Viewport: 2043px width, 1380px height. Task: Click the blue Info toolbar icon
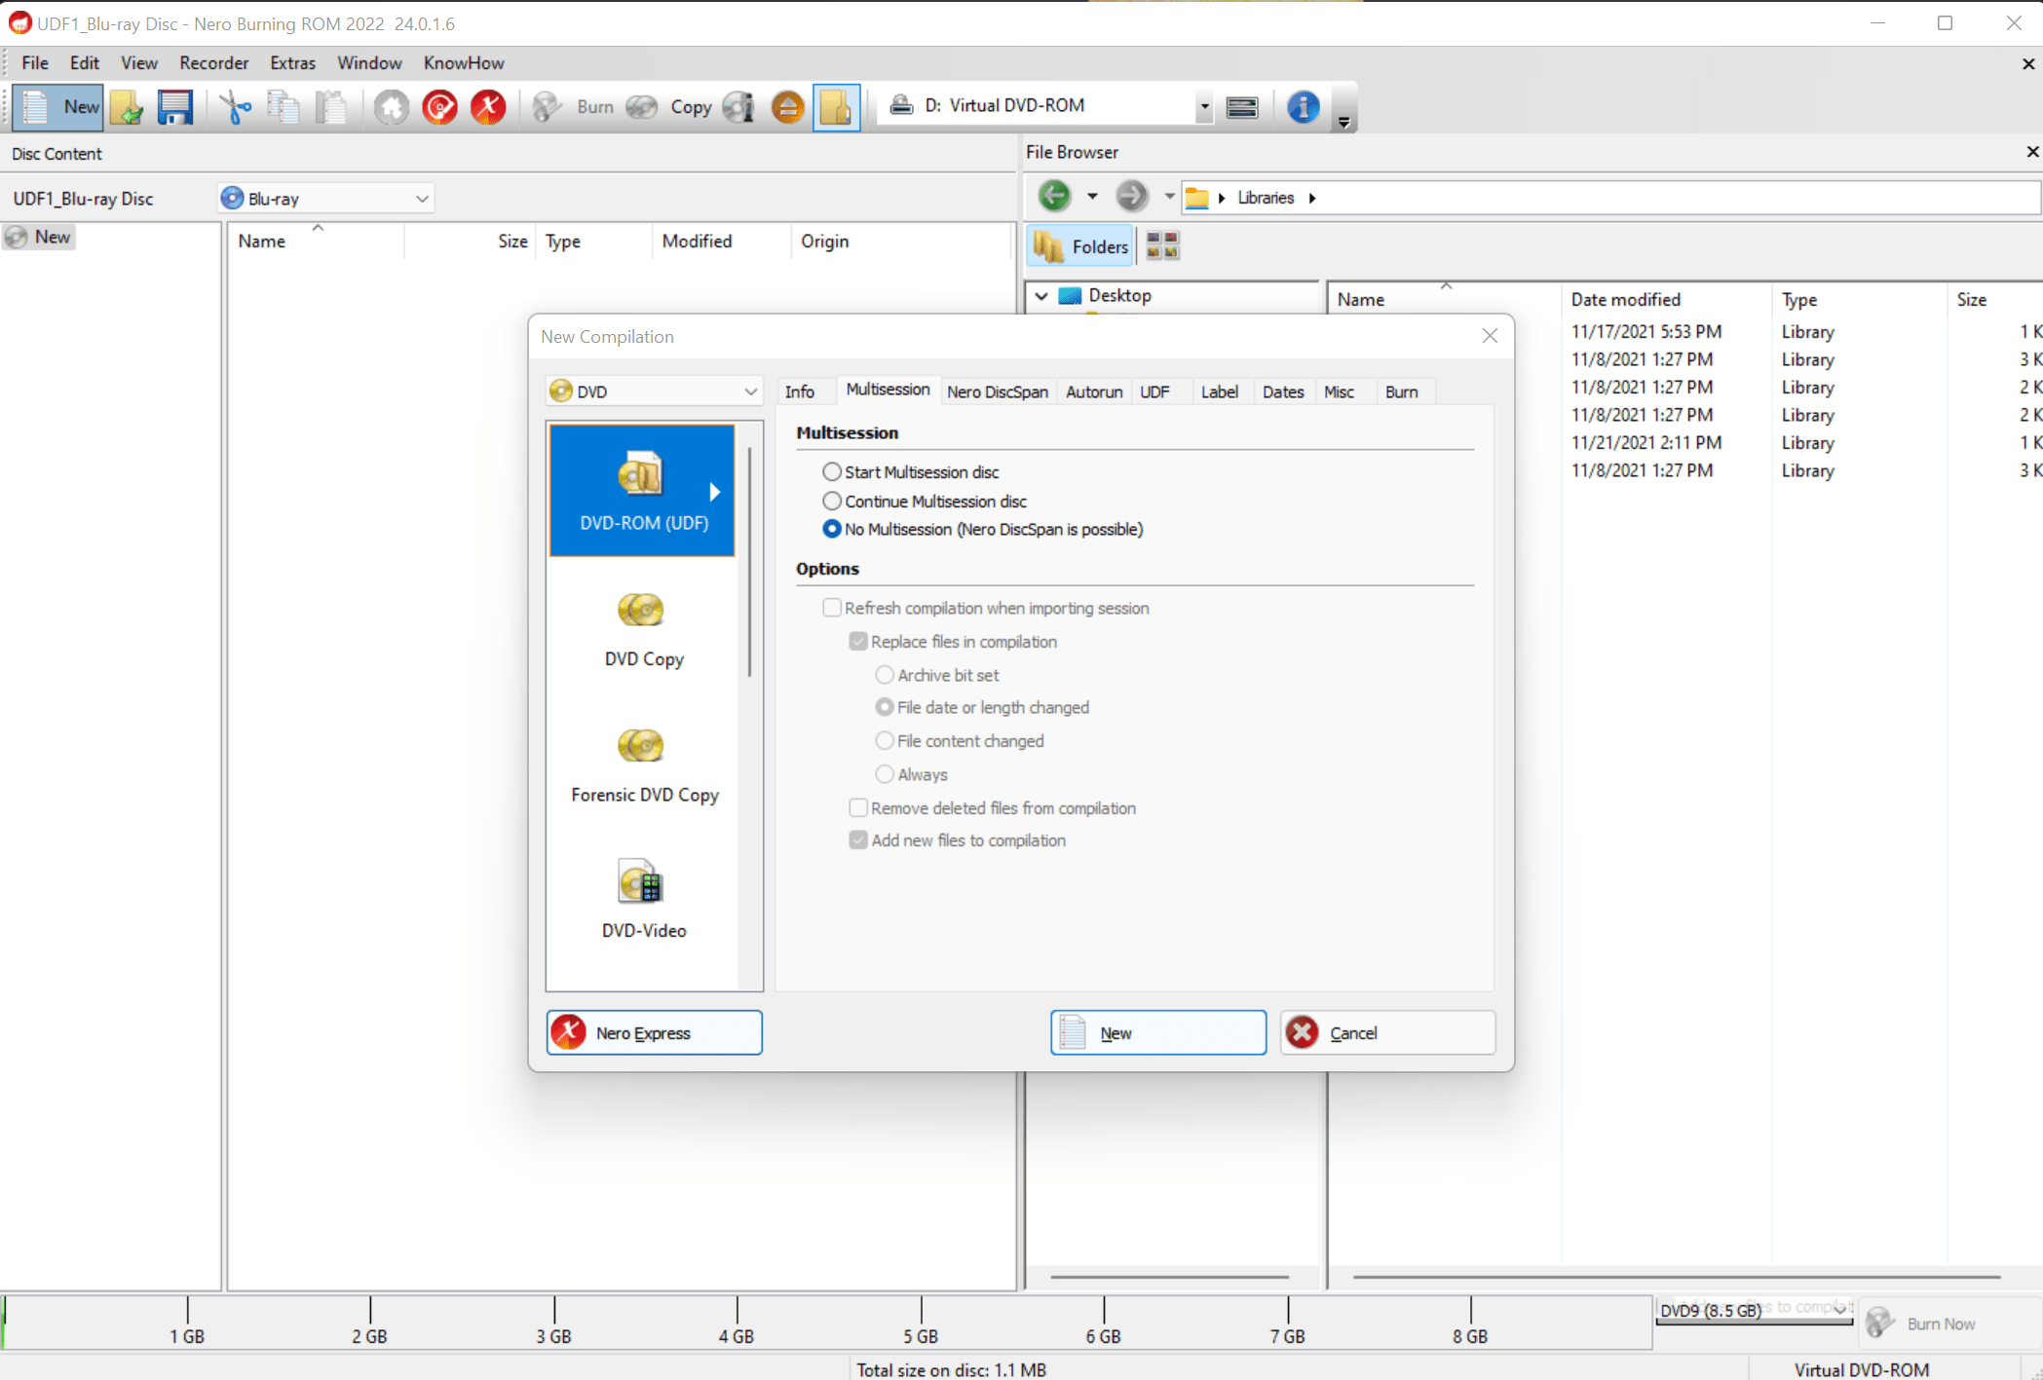[1303, 107]
